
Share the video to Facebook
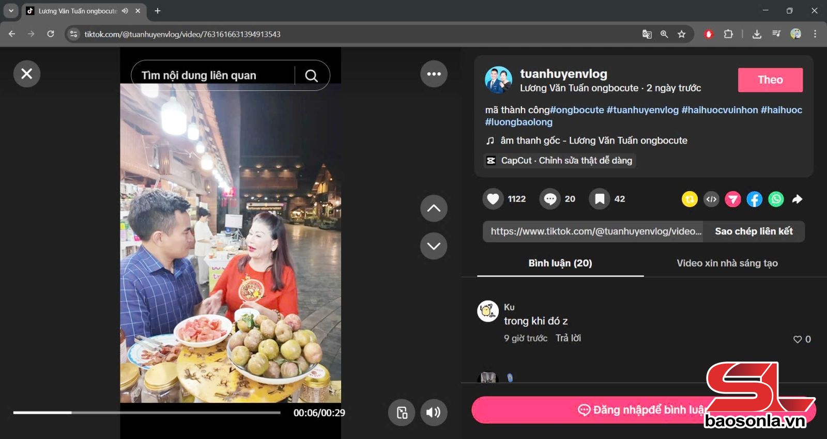754,199
